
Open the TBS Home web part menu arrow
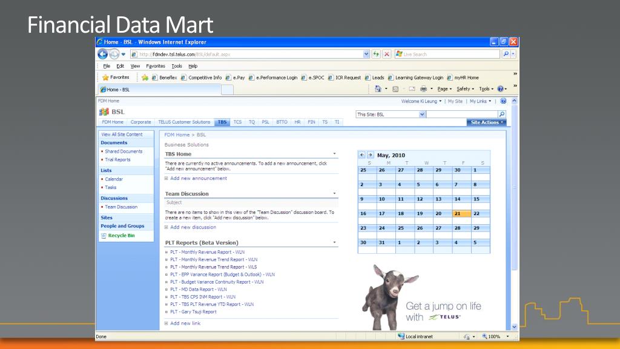coord(334,154)
